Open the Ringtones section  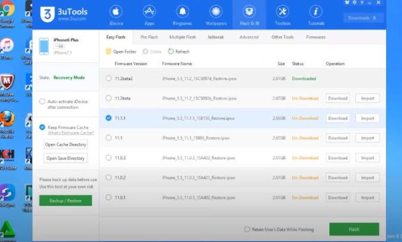(x=182, y=15)
